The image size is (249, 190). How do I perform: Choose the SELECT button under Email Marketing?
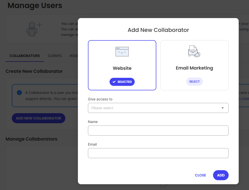click(x=194, y=82)
